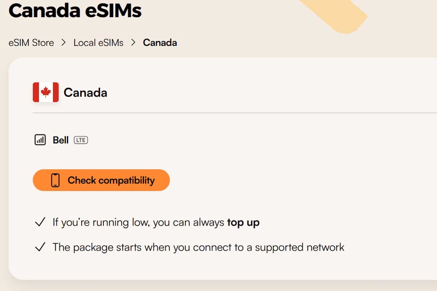The image size is (437, 291).
Task: Click the orange Check compatibility pill control
Action: click(101, 180)
